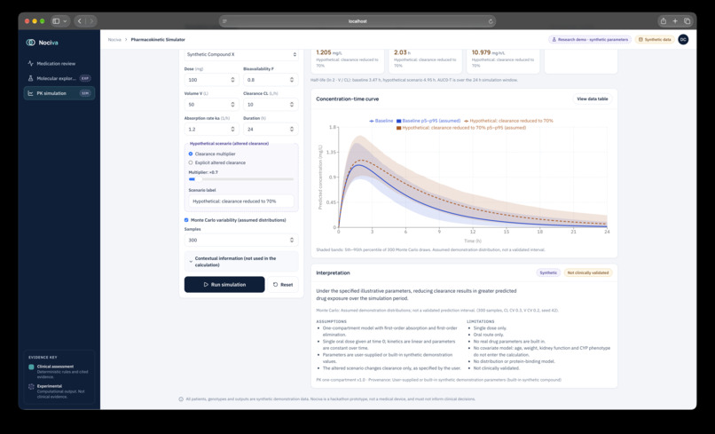
Task: Select the Clearance multiplier radio button
Action: click(x=191, y=154)
